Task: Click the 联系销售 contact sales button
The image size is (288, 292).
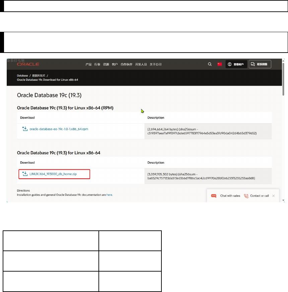Action: 260,64
